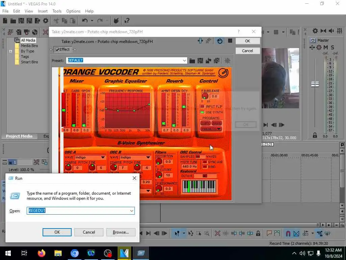Click the Undo arrow in main toolbar

point(85,21)
